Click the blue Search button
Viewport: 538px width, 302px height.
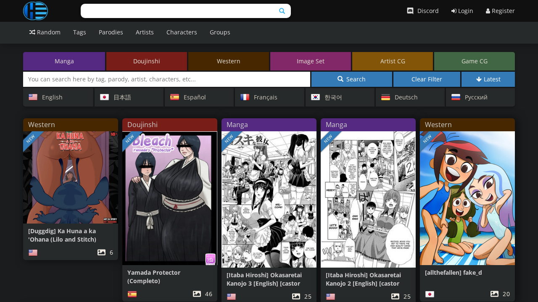tap(352, 79)
